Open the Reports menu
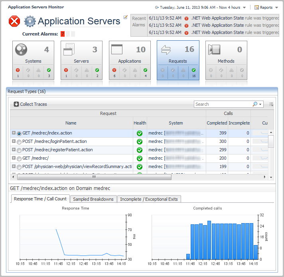 tap(266, 8)
